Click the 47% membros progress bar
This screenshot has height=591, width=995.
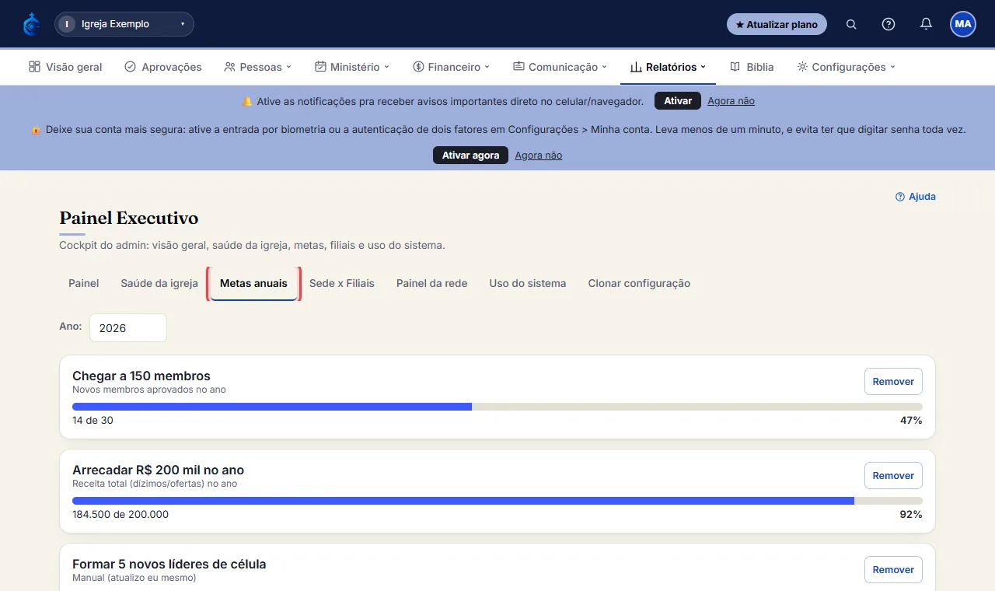click(497, 407)
